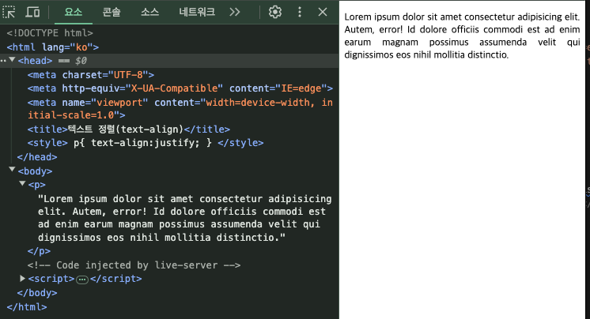Select the closing </body> tag
This screenshot has width=590, height=319.
pos(37,293)
